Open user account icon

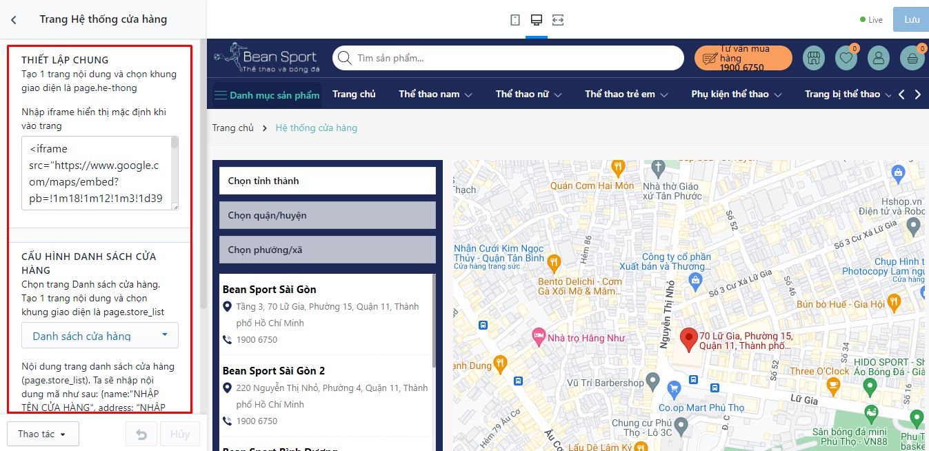(x=879, y=58)
